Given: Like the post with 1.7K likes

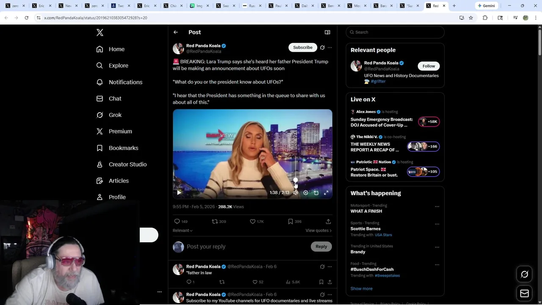Looking at the screenshot, I should [x=257, y=222].
